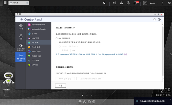Click 데이터베이스 다시 초기화 button
This screenshot has width=172, height=105.
[90, 79]
